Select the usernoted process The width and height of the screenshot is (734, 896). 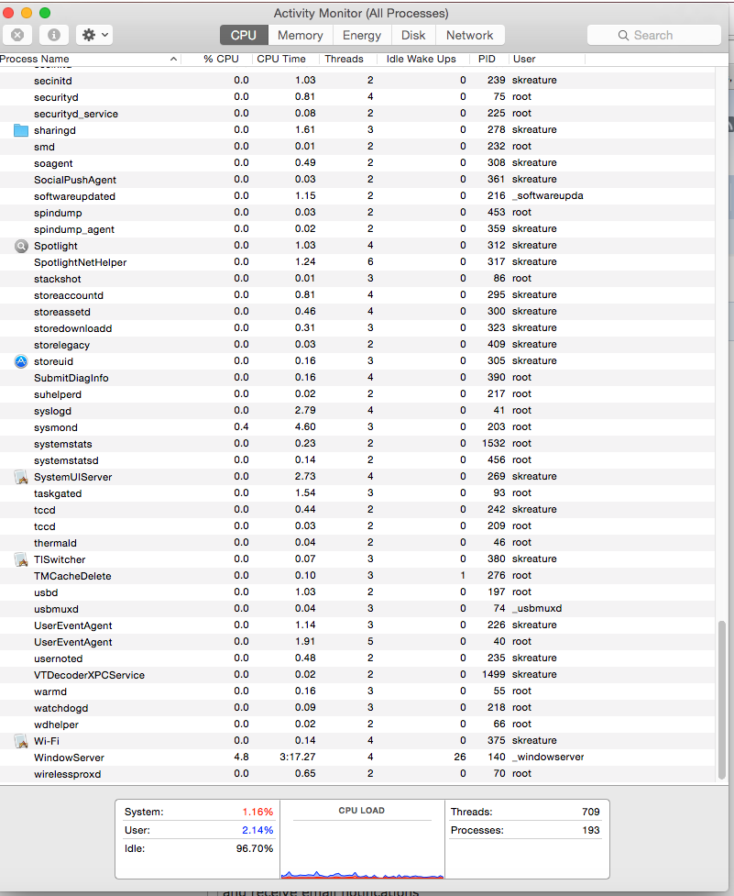click(357, 658)
